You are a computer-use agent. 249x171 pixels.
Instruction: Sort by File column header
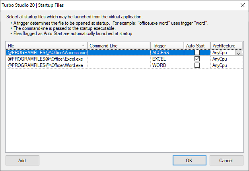click(x=47, y=46)
